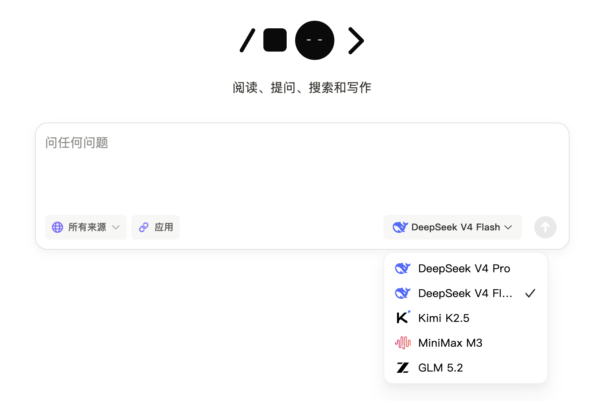Choose Kimi K2.5 model

[466, 318]
